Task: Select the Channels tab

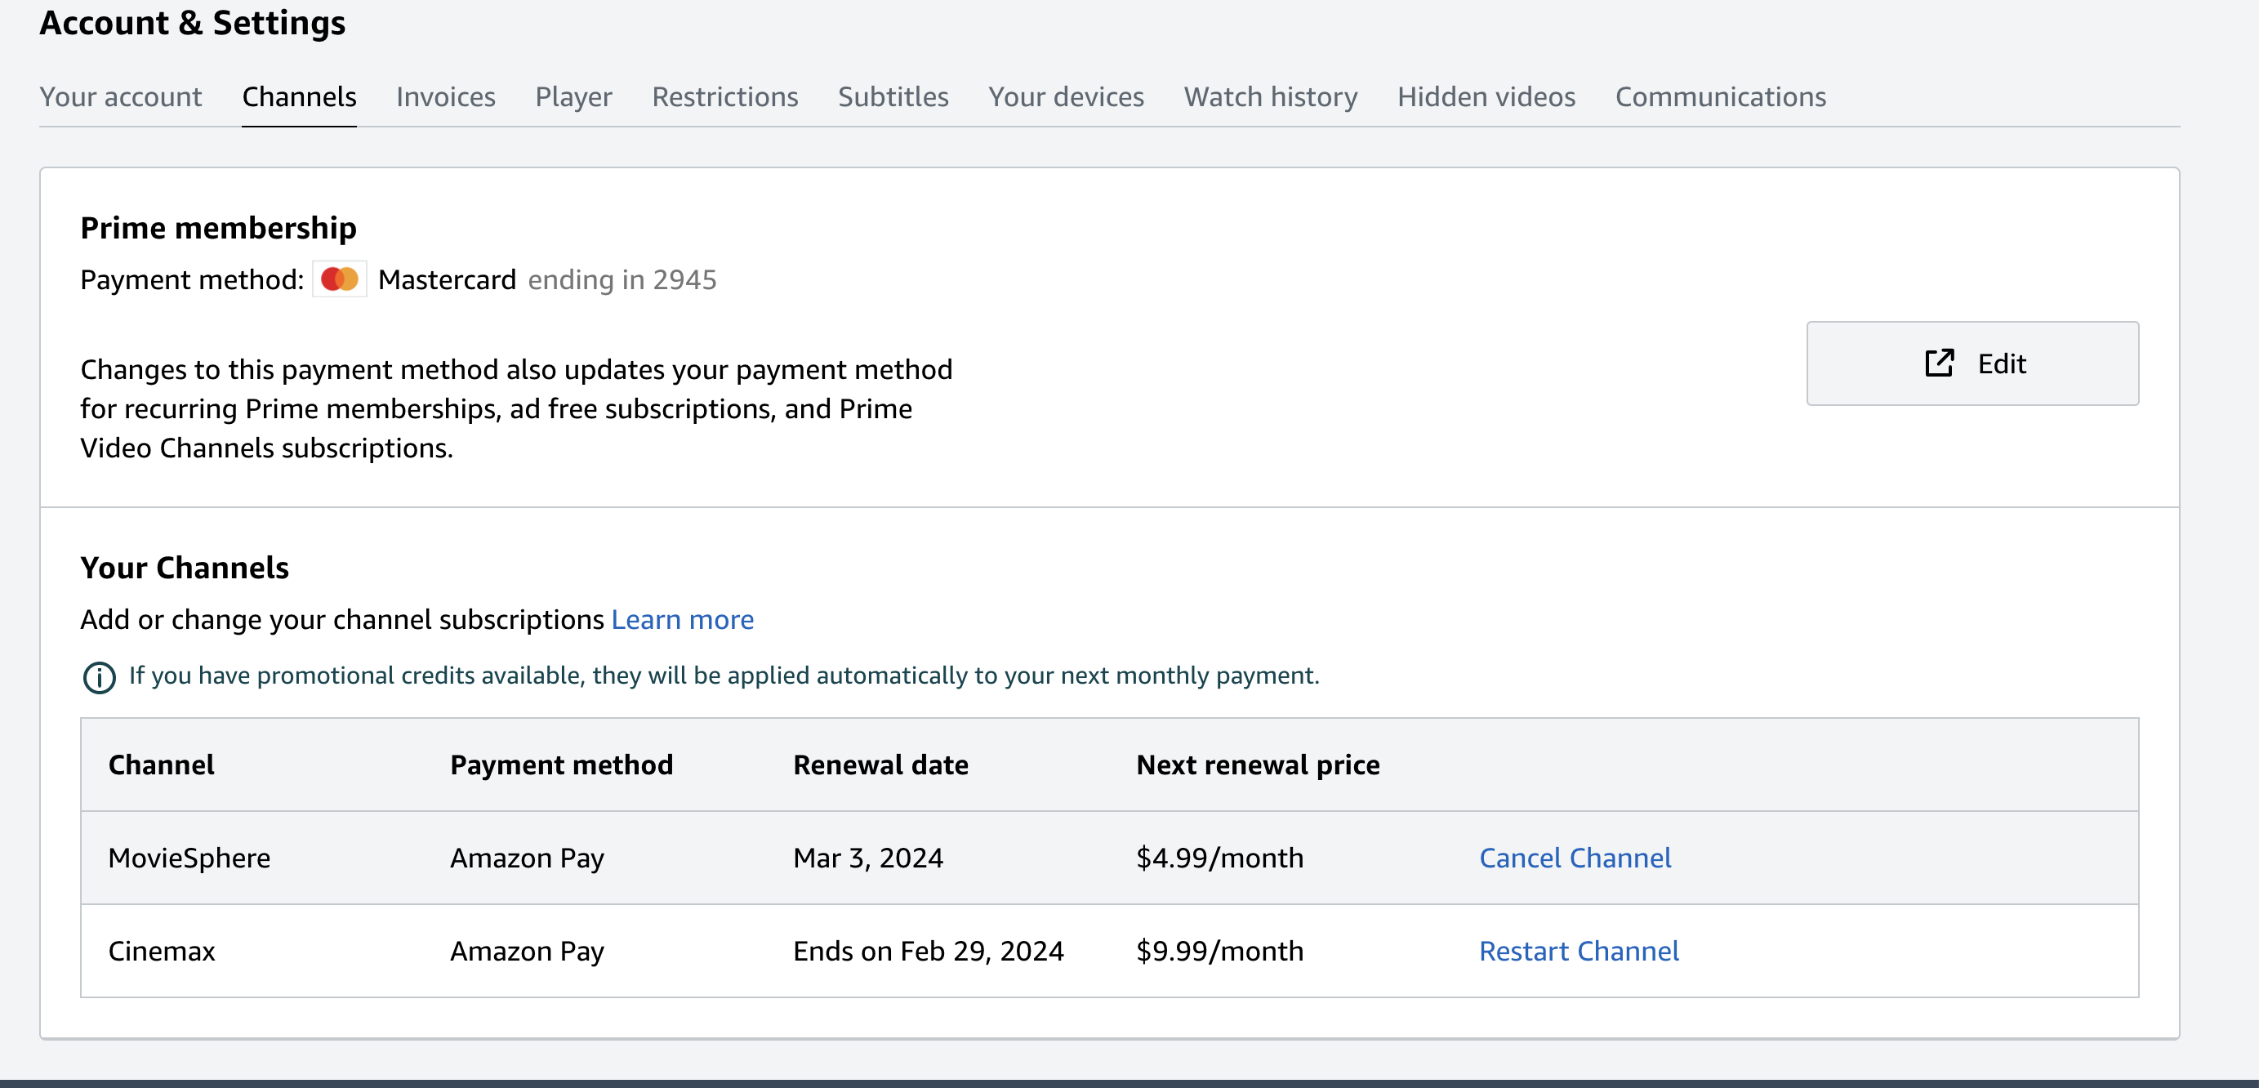Action: click(299, 96)
